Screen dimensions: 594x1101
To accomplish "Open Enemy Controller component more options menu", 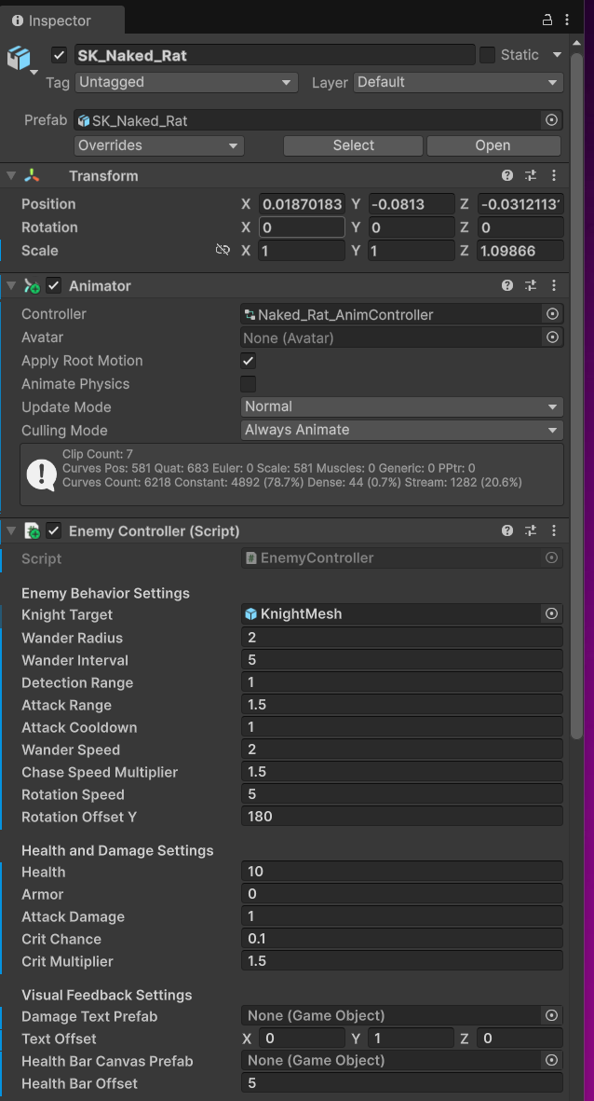I will tap(554, 530).
